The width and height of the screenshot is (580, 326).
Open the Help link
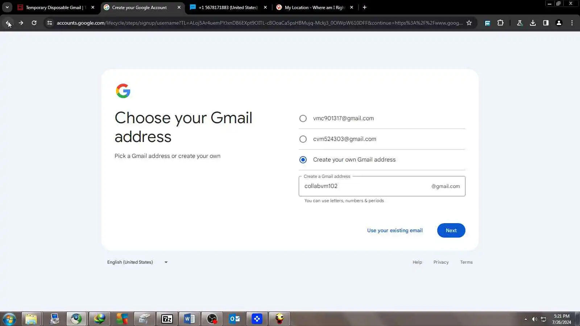pyautogui.click(x=417, y=262)
